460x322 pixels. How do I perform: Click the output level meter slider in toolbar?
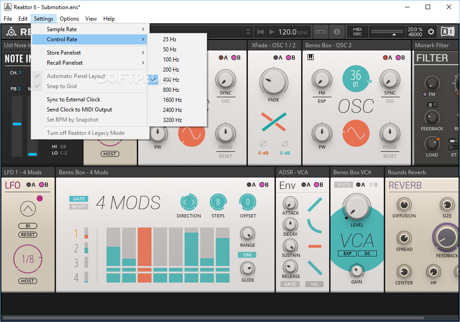387,32
